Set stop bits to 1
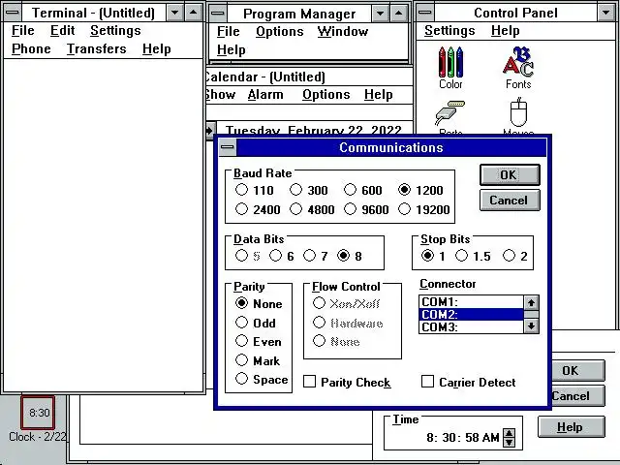 point(433,256)
